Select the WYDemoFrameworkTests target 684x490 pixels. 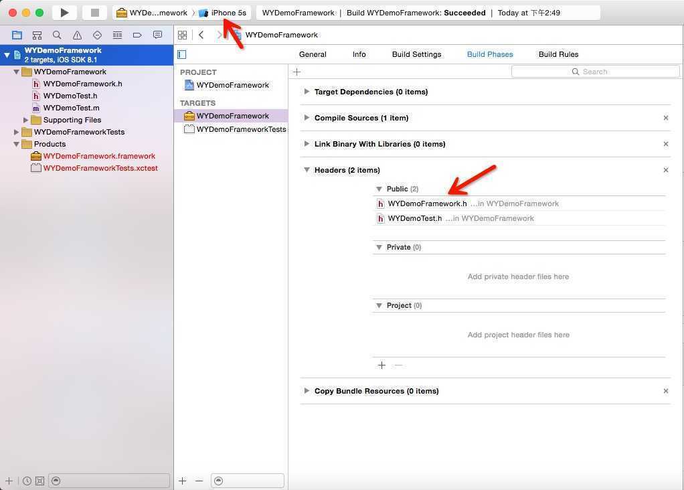point(235,129)
